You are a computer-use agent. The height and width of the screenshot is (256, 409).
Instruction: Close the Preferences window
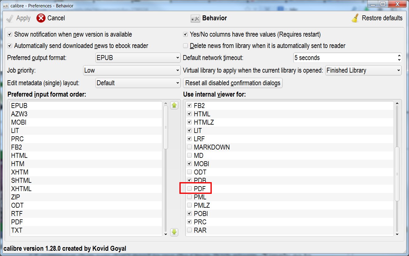pos(397,4)
